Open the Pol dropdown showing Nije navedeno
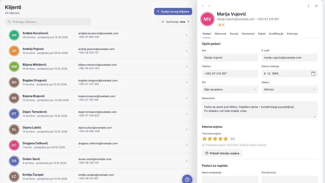The height and width of the screenshot is (183, 325). click(x=230, y=89)
